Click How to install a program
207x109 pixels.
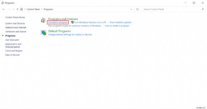pos(117,26)
